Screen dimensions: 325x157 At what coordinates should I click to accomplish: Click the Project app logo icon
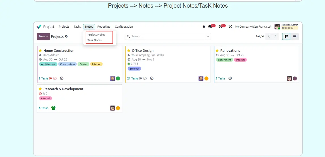(39, 27)
